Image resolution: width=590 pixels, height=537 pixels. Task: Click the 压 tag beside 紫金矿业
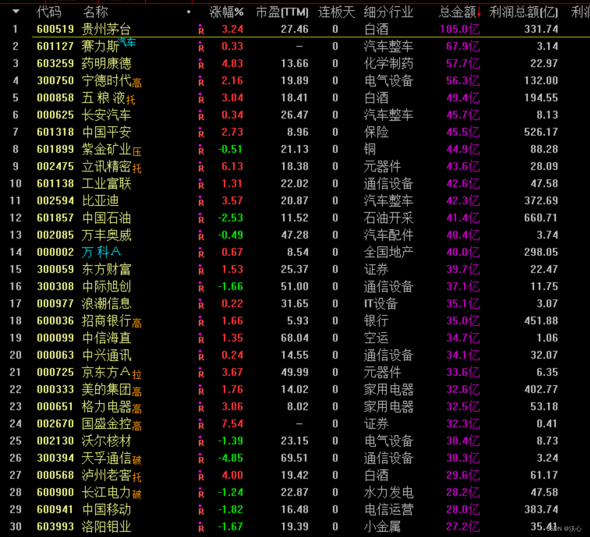point(137,152)
